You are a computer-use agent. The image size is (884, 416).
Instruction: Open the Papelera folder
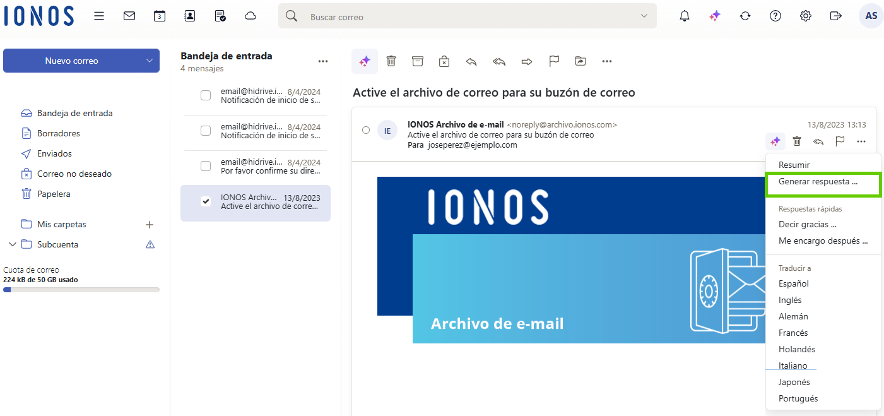tap(54, 194)
